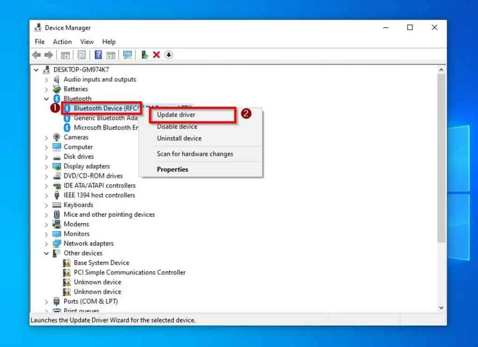This screenshot has width=478, height=347.
Task: Click the red X uninstall device icon
Action: pos(156,55)
